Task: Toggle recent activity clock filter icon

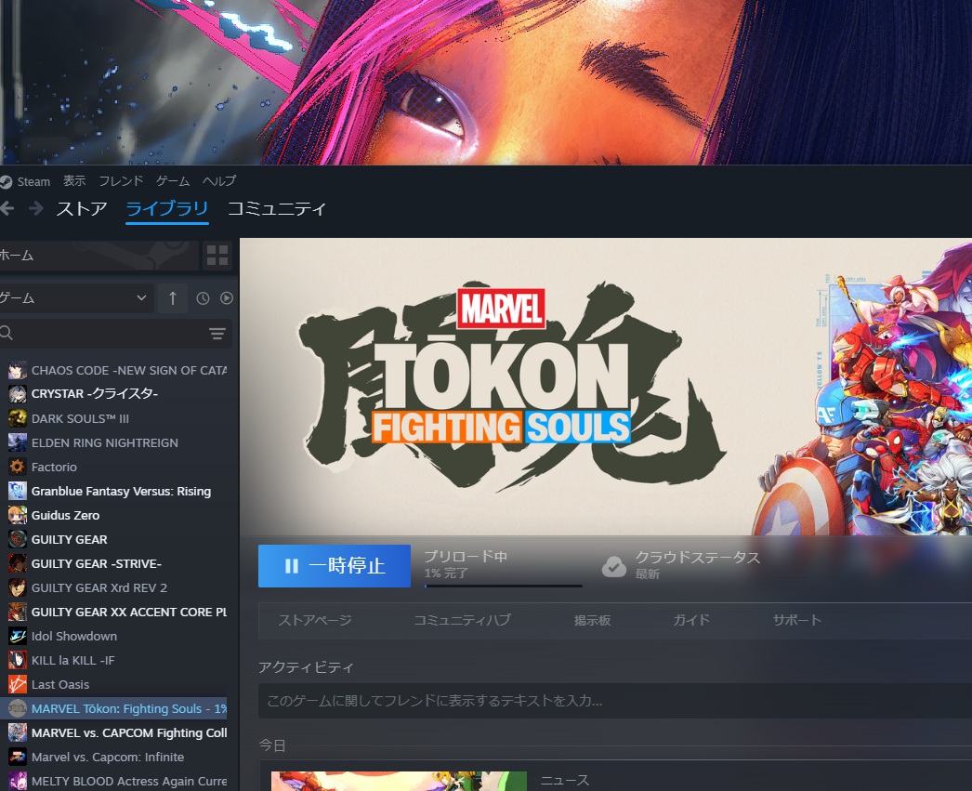Action: [x=203, y=298]
